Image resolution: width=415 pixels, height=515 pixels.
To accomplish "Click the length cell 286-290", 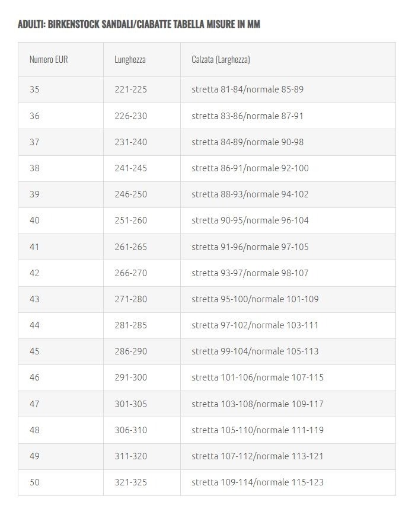I will (x=130, y=351).
